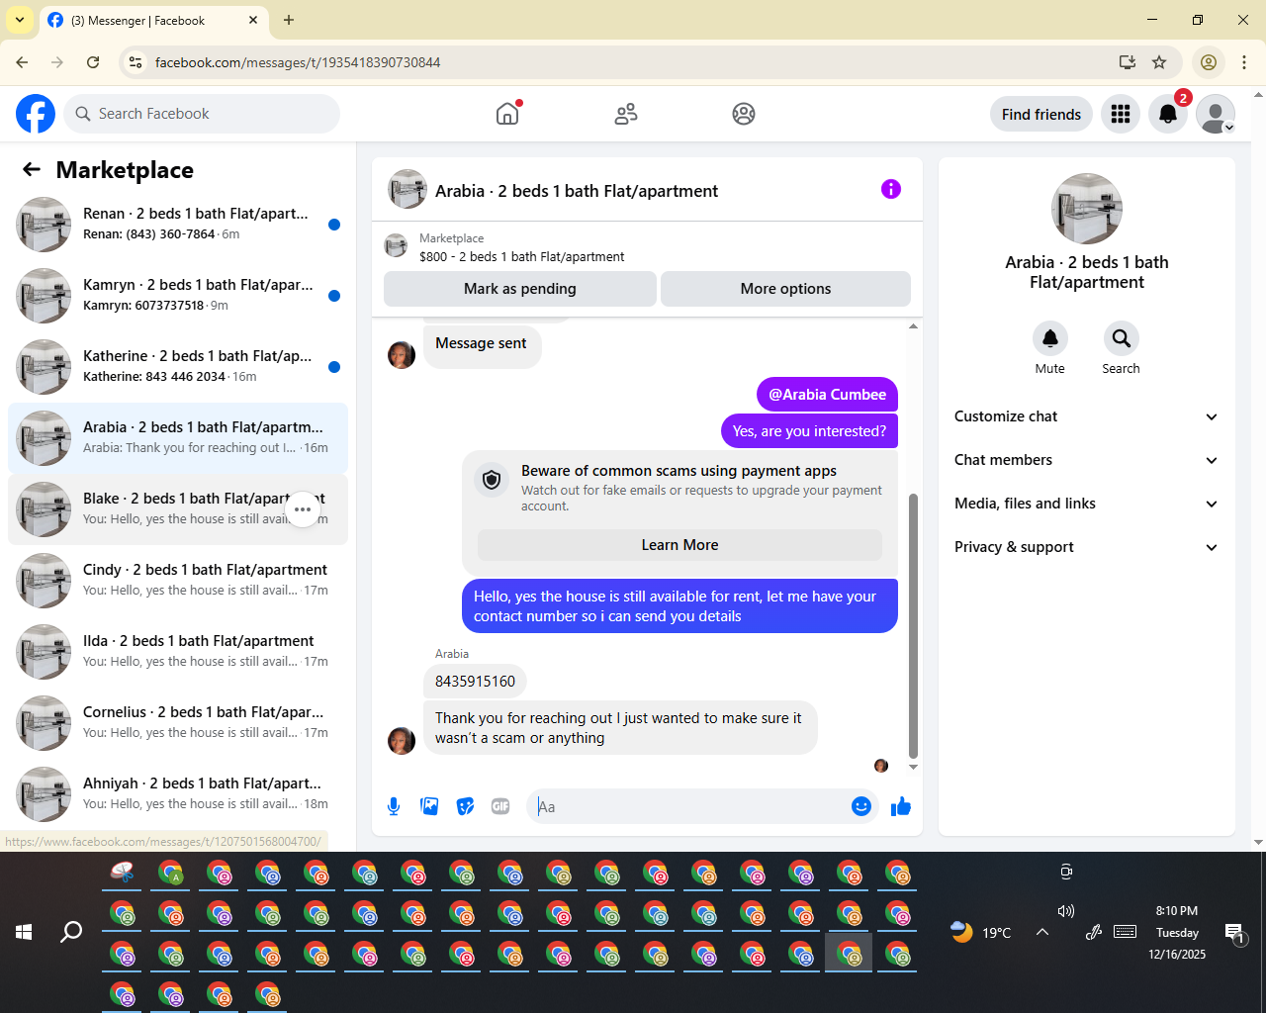This screenshot has width=1266, height=1013.
Task: Show hidden system tray icons
Action: pyautogui.click(x=1042, y=932)
